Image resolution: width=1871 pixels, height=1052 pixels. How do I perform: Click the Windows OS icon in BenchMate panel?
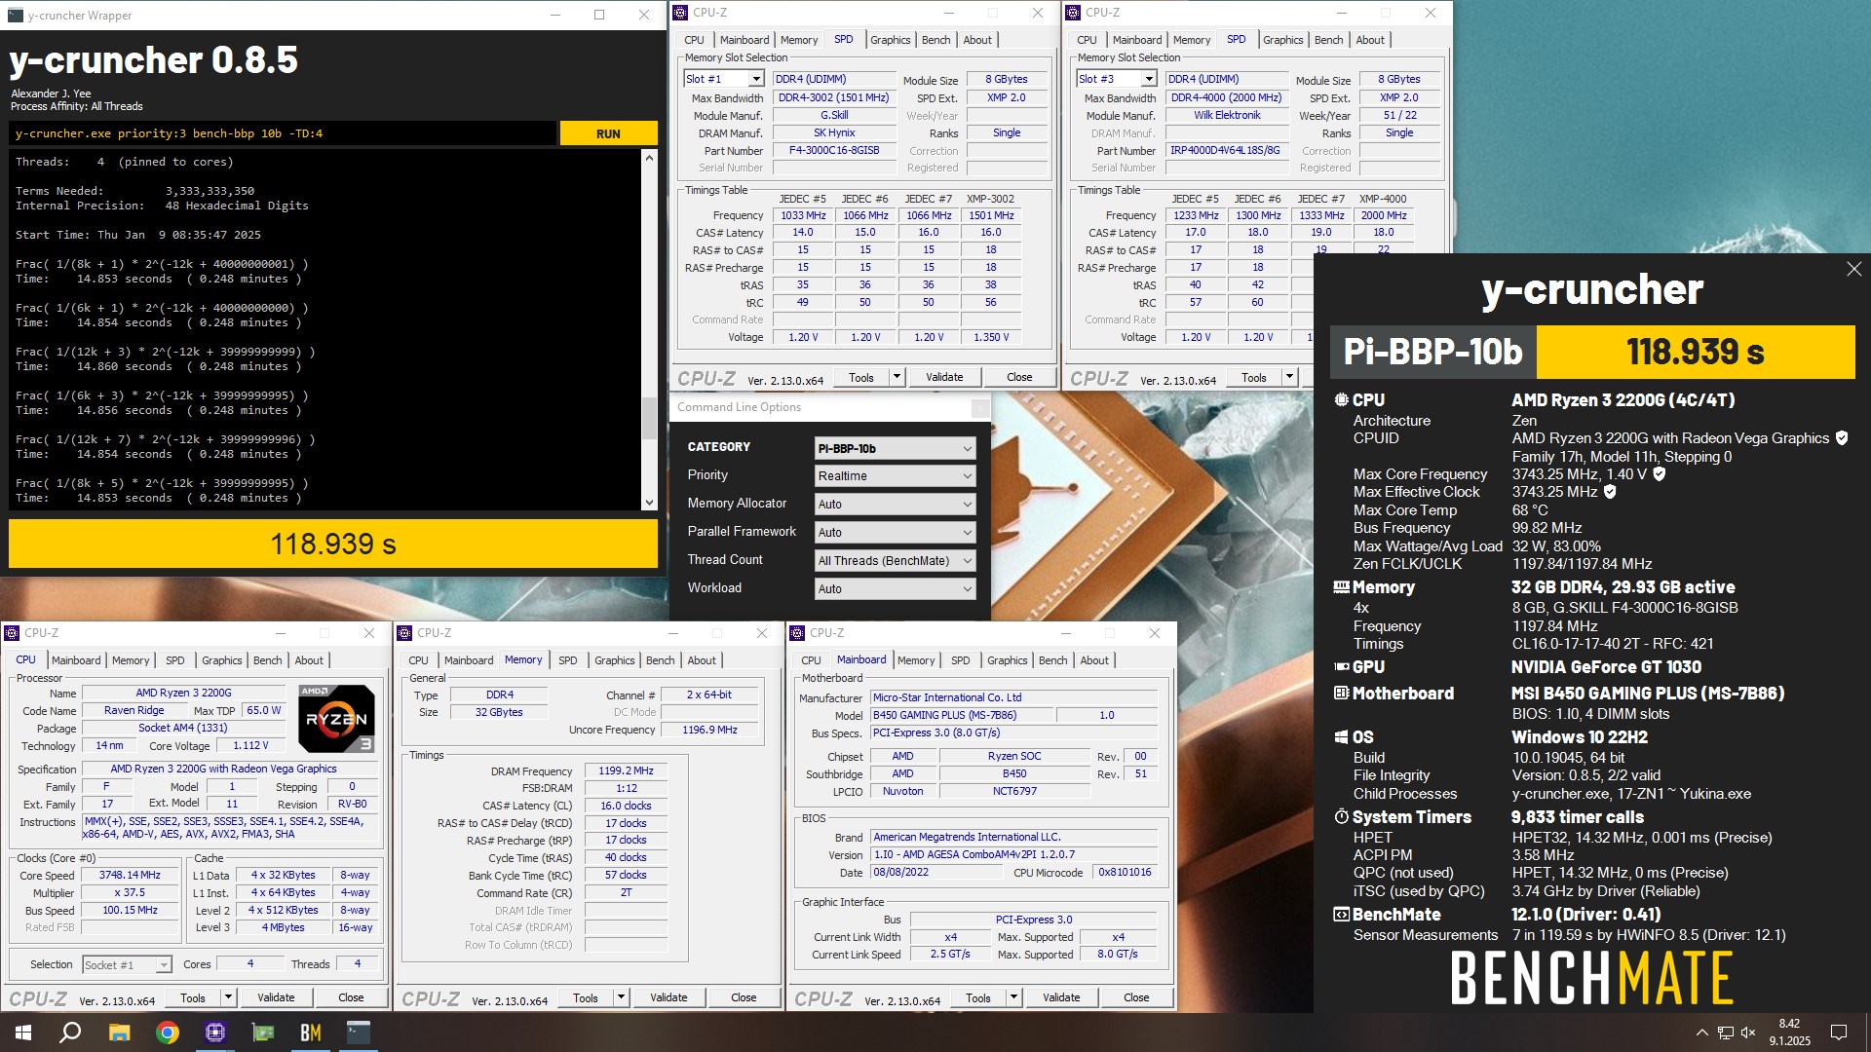[x=1342, y=737]
